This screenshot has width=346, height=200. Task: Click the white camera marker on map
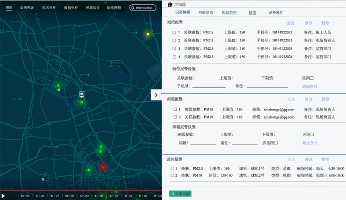click(x=81, y=94)
